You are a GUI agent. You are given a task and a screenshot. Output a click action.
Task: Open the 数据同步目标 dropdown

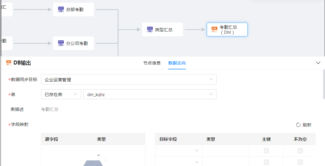tap(128, 80)
